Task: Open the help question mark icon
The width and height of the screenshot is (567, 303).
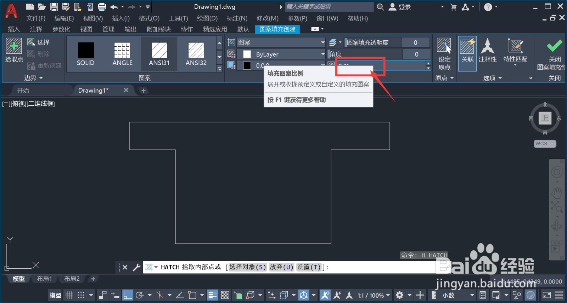Action: [488, 7]
